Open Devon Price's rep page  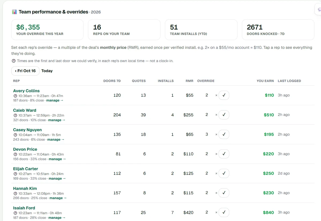pos(25,149)
